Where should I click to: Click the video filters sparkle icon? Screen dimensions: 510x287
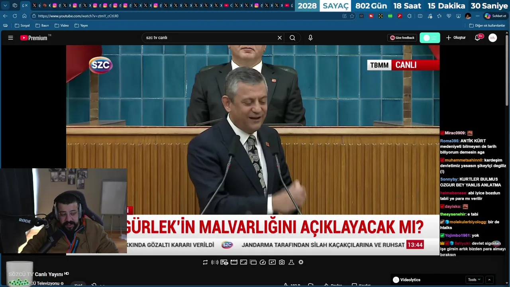click(x=272, y=262)
